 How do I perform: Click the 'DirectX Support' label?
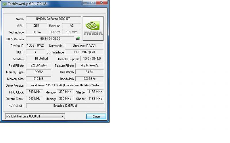[68, 59]
